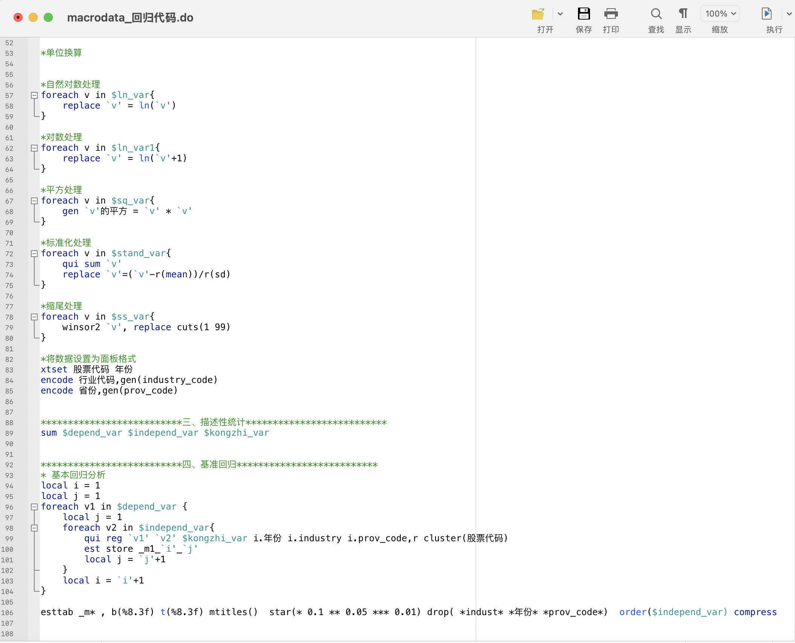Save the do-file with the floppy disk icon
The image size is (795, 643).
(x=584, y=14)
